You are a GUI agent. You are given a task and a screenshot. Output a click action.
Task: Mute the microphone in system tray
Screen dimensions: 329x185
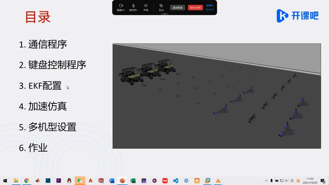coord(271,181)
